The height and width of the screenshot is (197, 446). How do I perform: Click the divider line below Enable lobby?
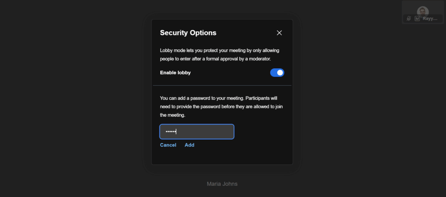coord(222,85)
